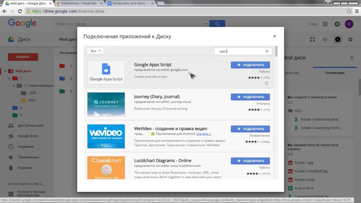Collapse the '1.1 ёжзклмнопрсн' folder

click(x=14, y=86)
